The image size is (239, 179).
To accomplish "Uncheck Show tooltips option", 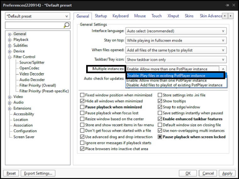I will pyautogui.click(x=160, y=101).
